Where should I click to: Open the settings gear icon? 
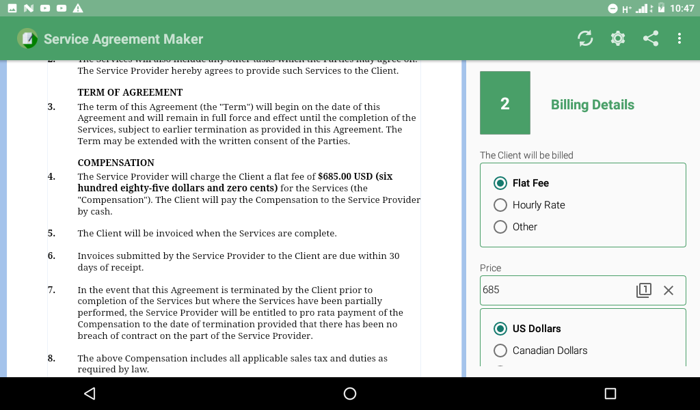point(618,38)
